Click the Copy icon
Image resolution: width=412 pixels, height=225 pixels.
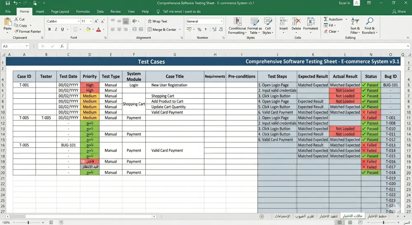pos(16,26)
